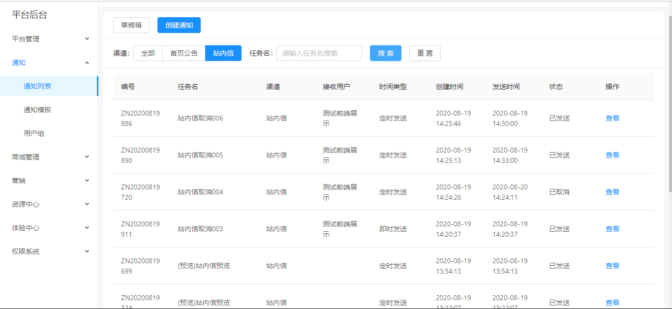The width and height of the screenshot is (672, 309).
Task: Click the 接收用户 column header
Action: click(336, 87)
